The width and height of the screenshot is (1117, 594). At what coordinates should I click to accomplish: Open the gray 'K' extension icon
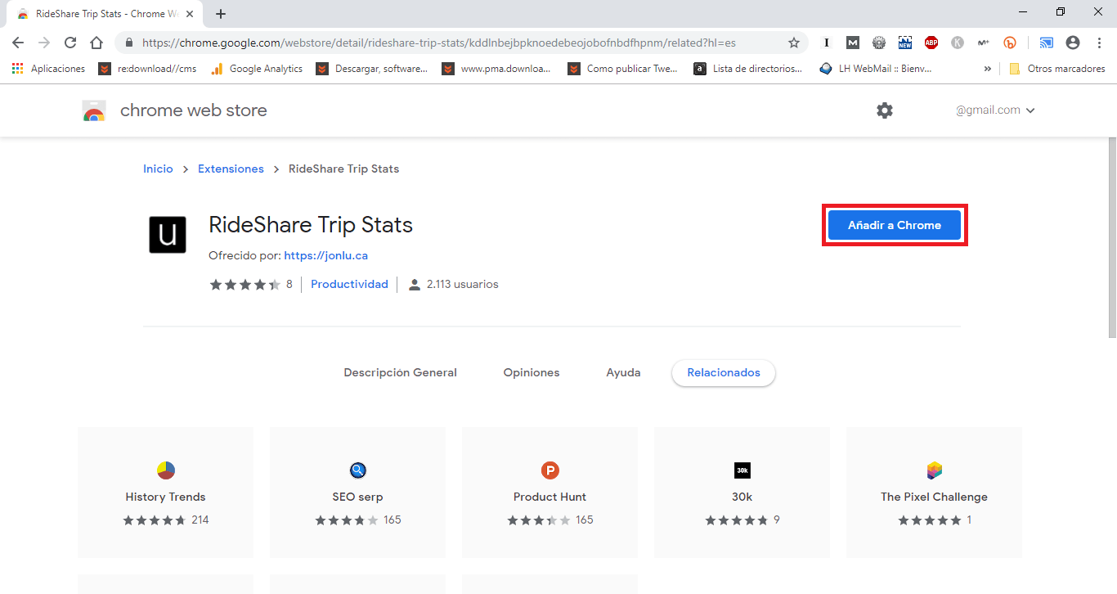[958, 43]
